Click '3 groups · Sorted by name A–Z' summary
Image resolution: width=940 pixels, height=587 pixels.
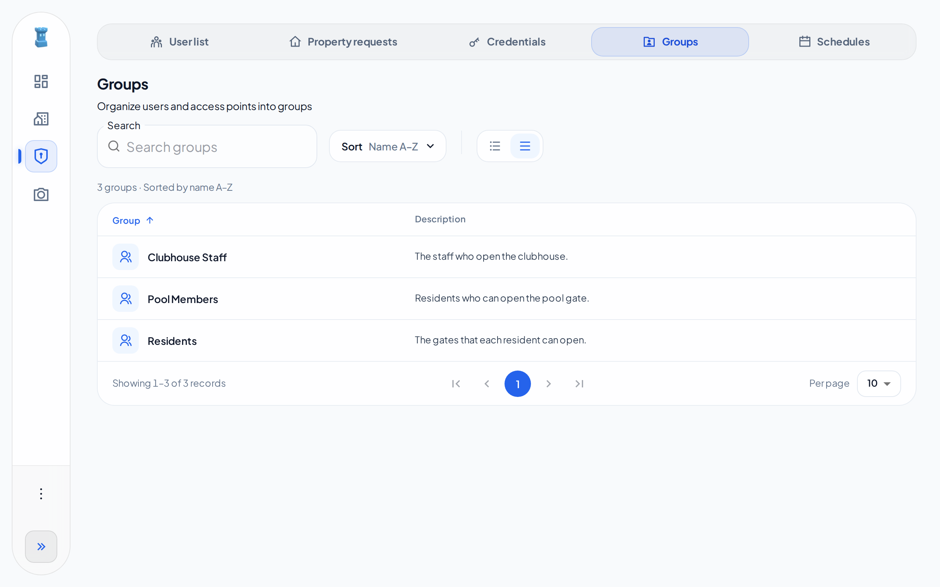click(165, 187)
